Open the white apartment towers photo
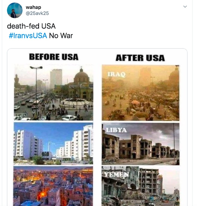This screenshot has height=206, width=197. click(x=53, y=144)
